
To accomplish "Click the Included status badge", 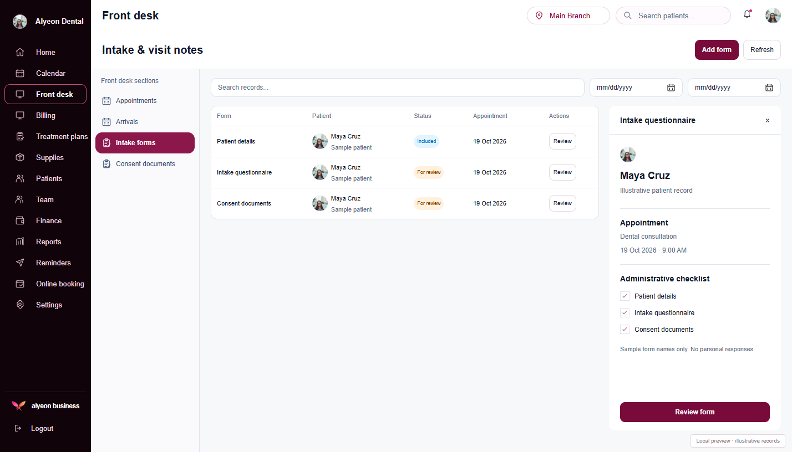I will [427, 141].
